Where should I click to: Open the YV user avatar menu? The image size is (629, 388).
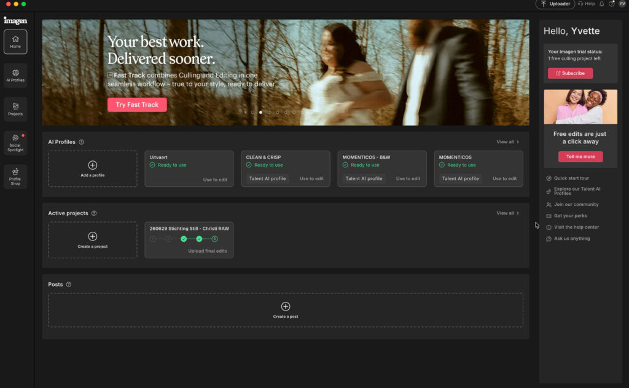pos(622,4)
